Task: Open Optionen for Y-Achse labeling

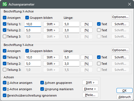Action: point(120,50)
